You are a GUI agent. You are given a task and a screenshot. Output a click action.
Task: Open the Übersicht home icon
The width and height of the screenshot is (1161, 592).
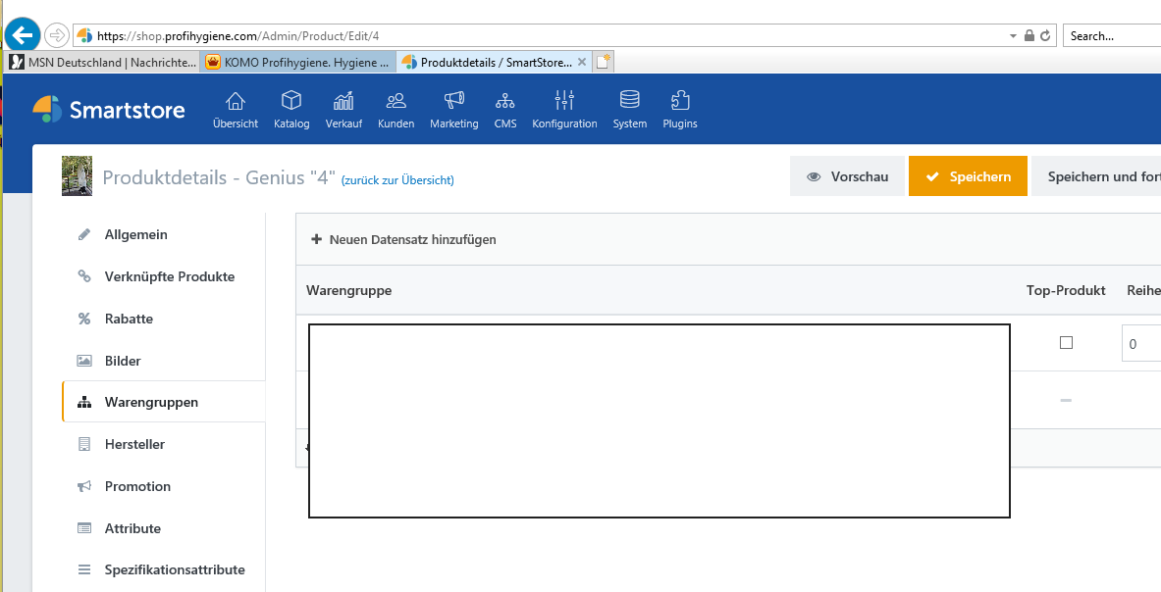[x=235, y=101]
